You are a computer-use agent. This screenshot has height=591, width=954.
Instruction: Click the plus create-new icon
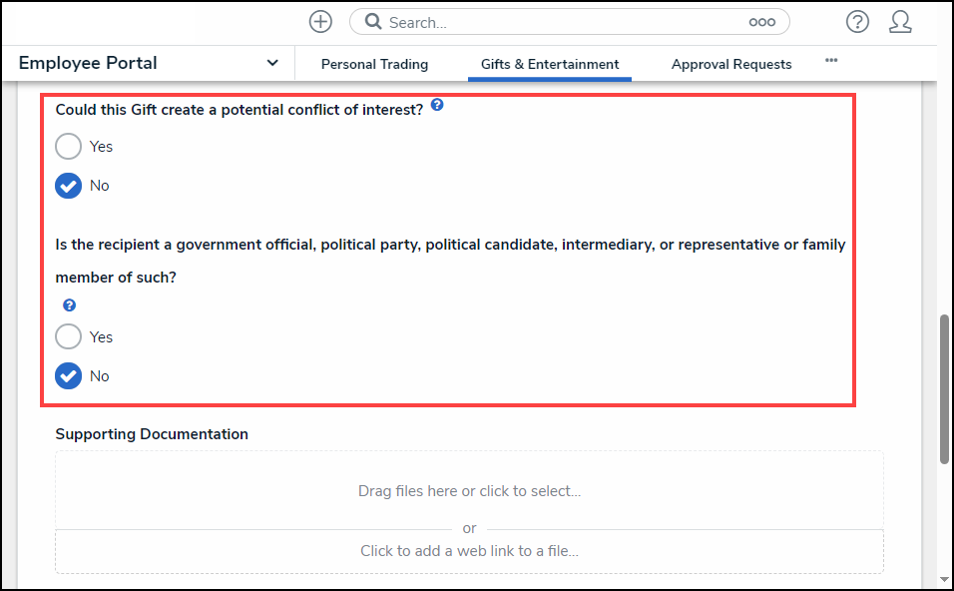click(x=319, y=22)
